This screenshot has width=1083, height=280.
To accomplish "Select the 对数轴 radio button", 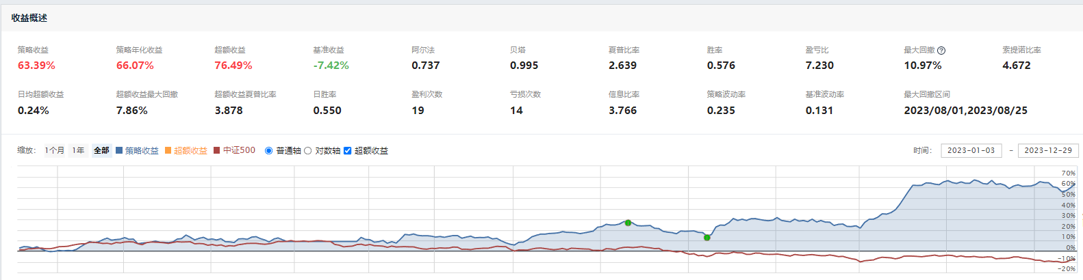I will point(308,151).
